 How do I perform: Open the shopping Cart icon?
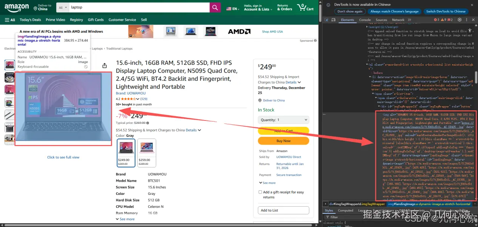click(x=306, y=8)
